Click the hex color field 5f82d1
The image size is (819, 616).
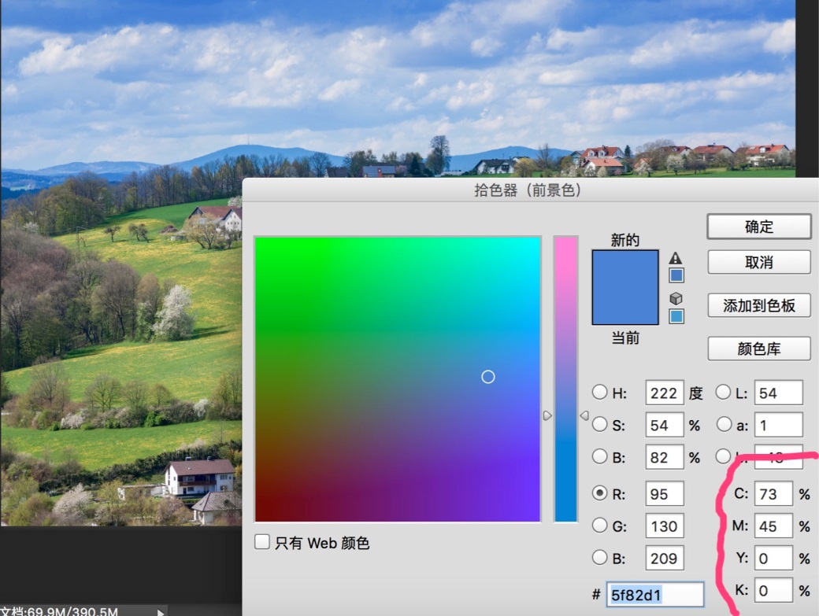pos(655,595)
